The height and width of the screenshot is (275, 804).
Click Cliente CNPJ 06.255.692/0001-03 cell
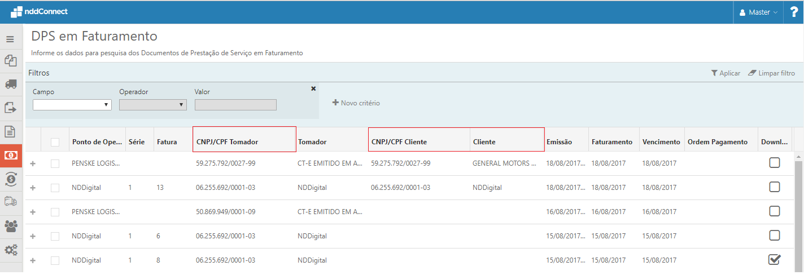tap(401, 188)
